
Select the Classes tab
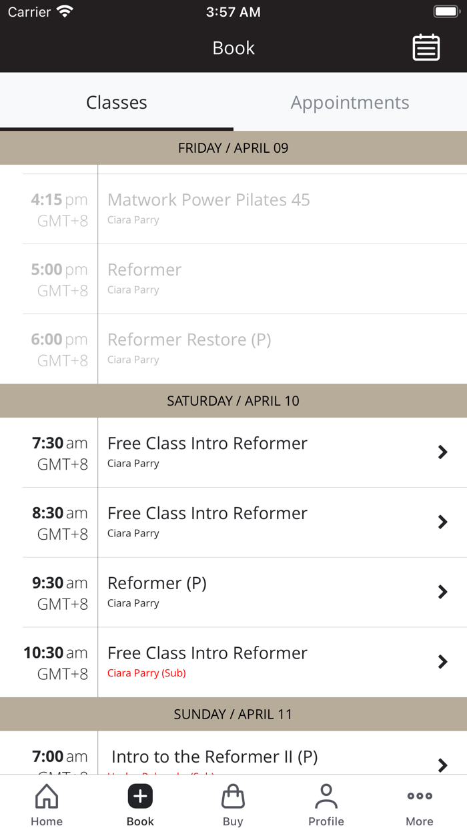coord(117,103)
